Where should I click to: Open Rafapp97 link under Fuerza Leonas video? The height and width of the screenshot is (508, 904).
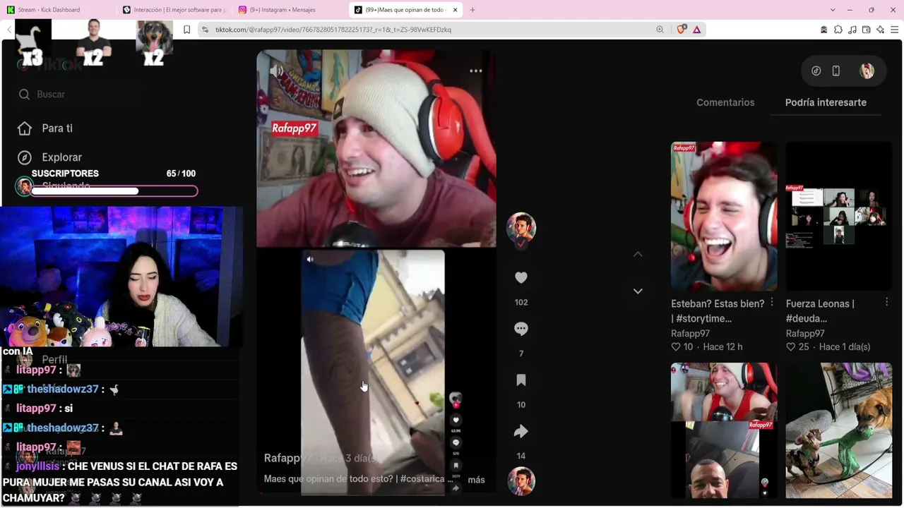pyautogui.click(x=805, y=334)
